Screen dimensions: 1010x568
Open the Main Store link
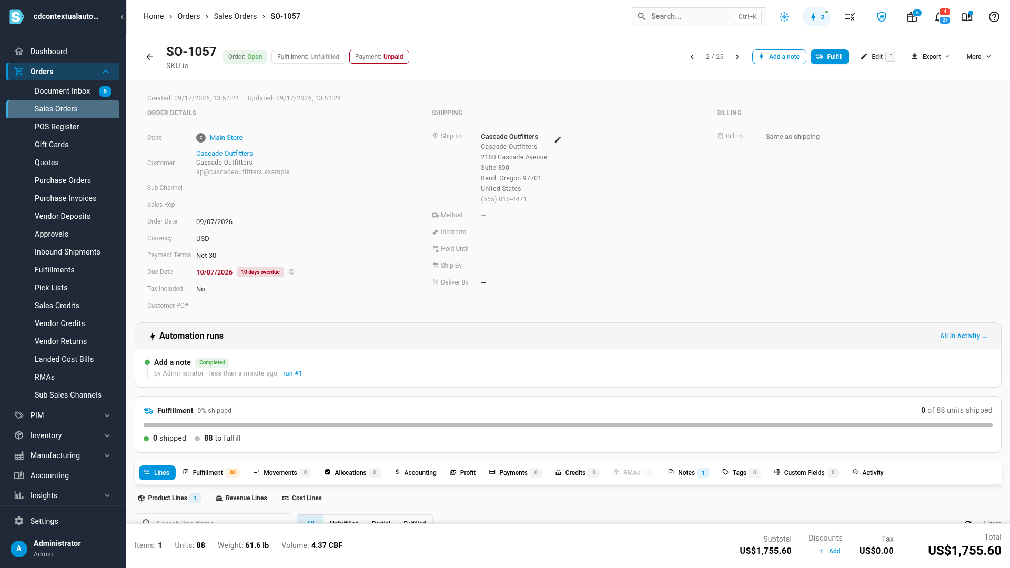[226, 138]
